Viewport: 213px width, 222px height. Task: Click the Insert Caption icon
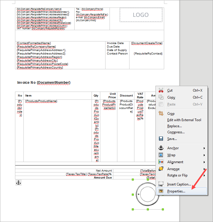[x=161, y=184]
